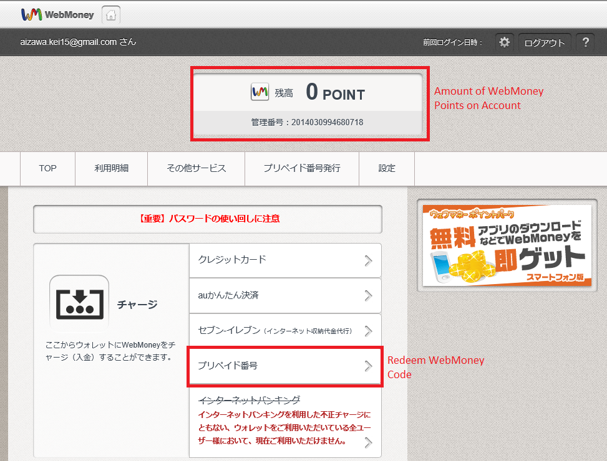Click the chevron on セブン-イレブン row
The height and width of the screenshot is (461, 607).
368,331
